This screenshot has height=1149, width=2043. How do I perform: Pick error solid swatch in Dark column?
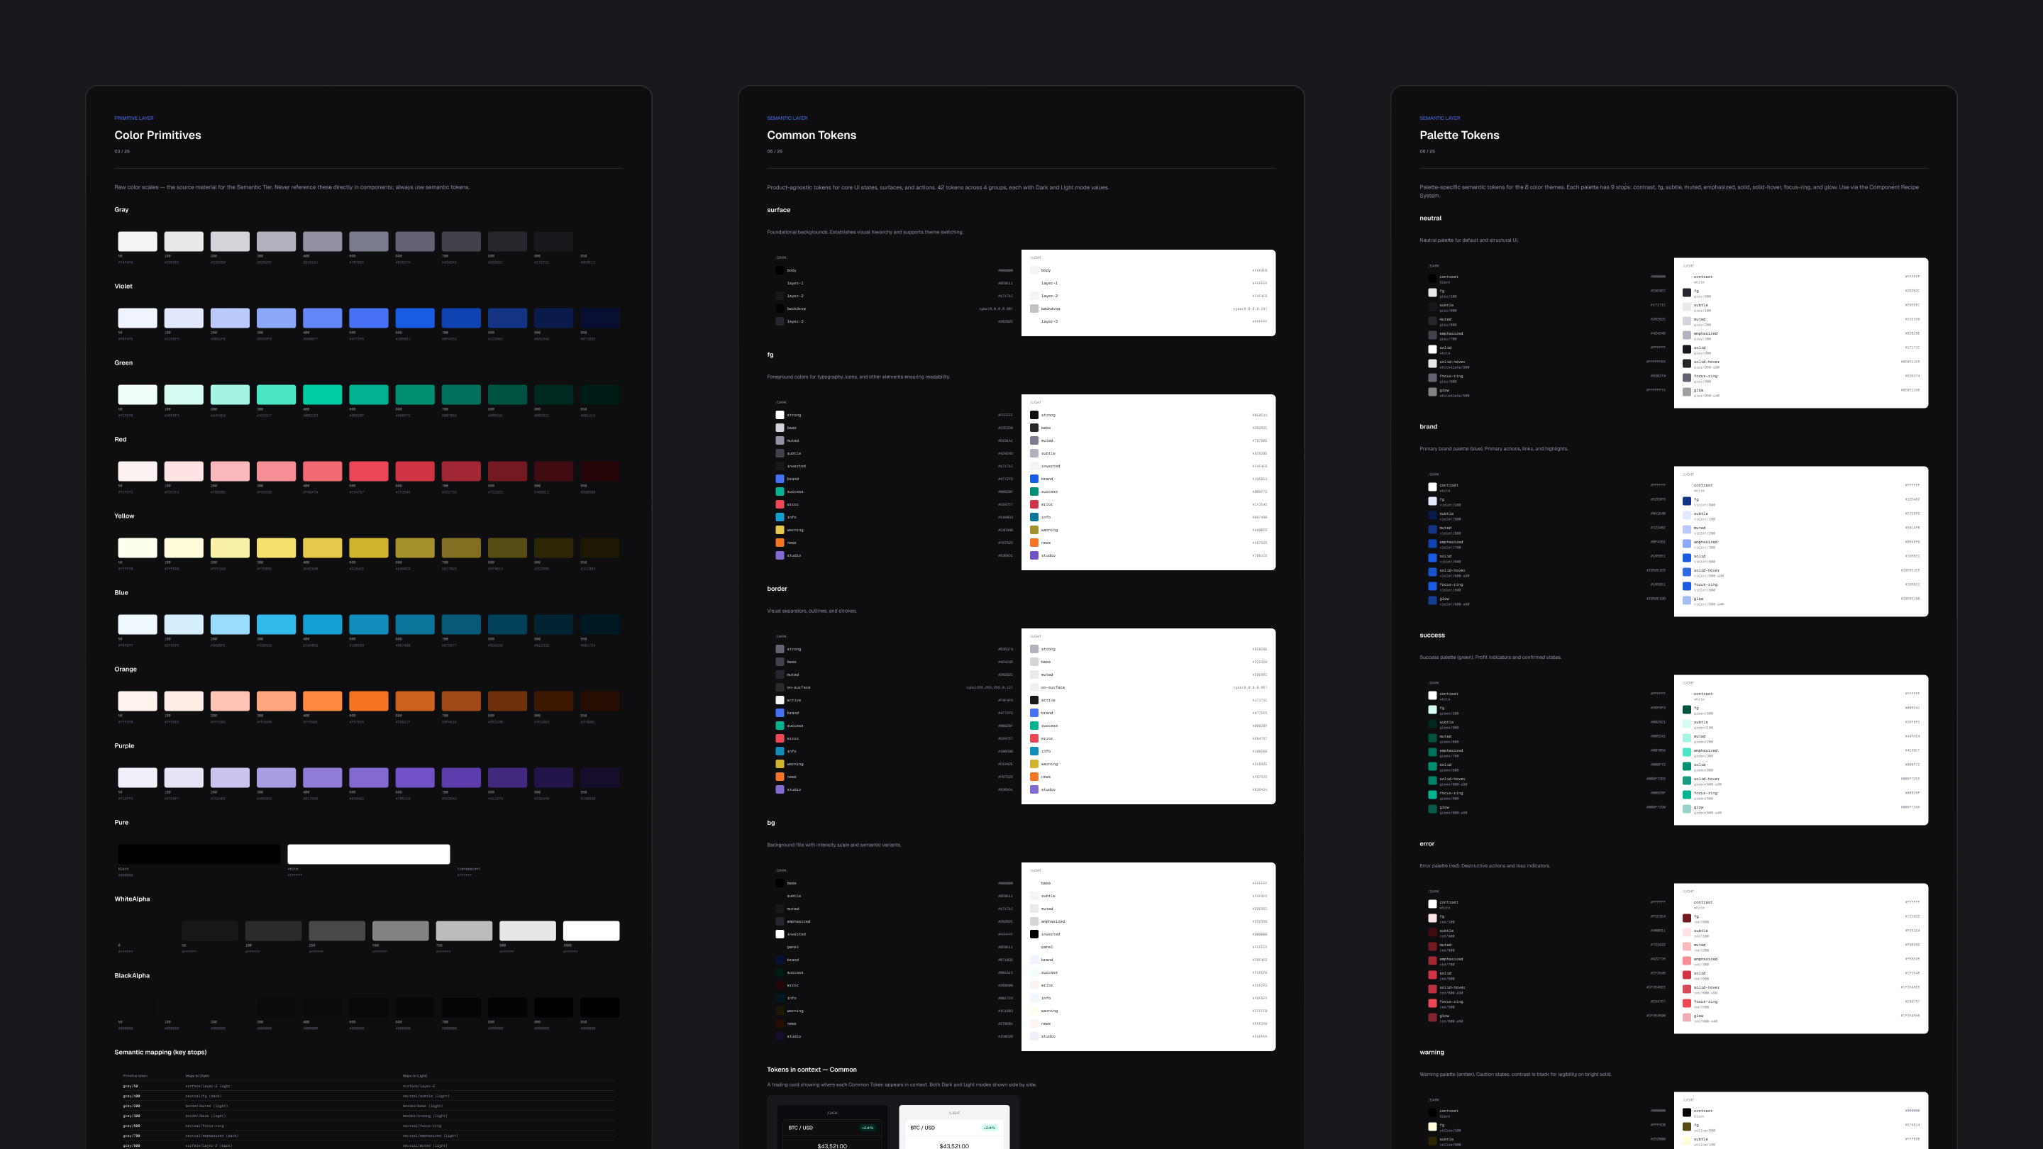(x=1432, y=975)
